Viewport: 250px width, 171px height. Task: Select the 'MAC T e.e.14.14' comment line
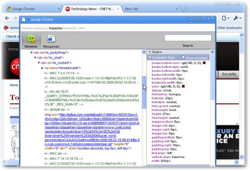click(62, 73)
